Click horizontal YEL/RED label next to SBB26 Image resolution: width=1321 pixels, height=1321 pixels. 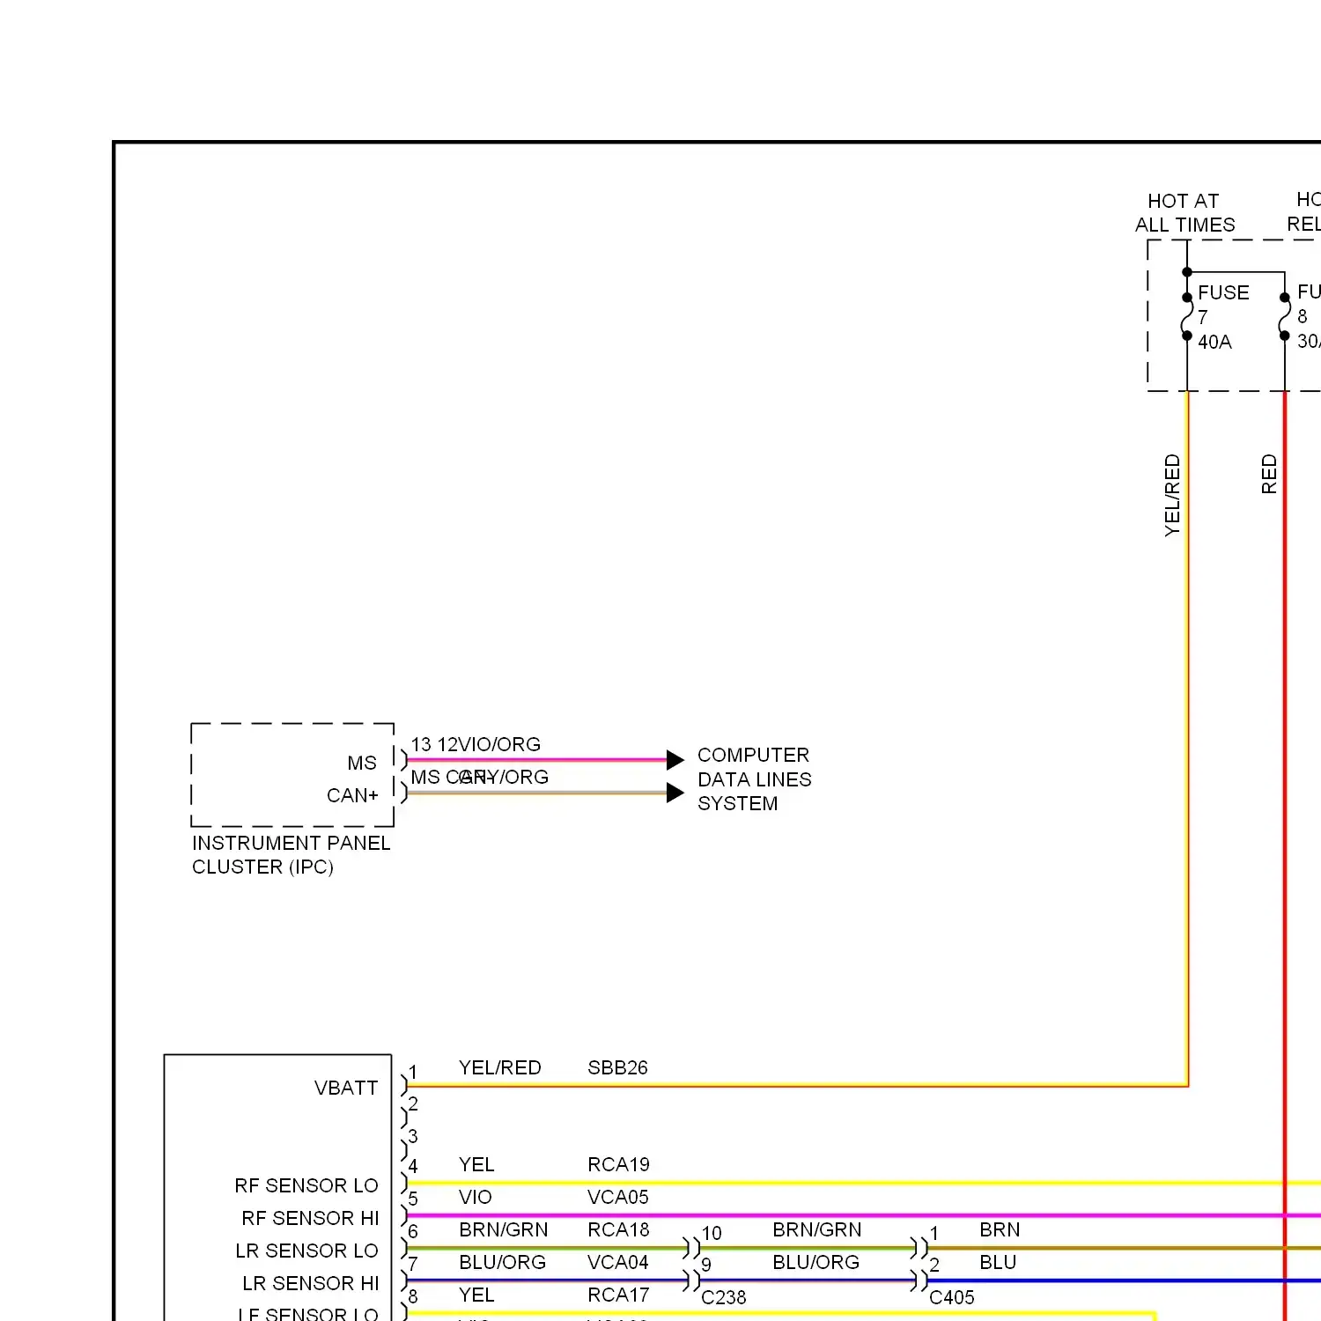pyautogui.click(x=499, y=1067)
